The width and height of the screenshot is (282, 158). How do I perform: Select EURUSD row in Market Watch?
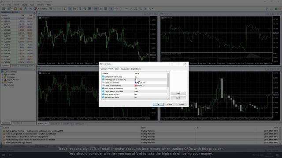(x=17, y=18)
